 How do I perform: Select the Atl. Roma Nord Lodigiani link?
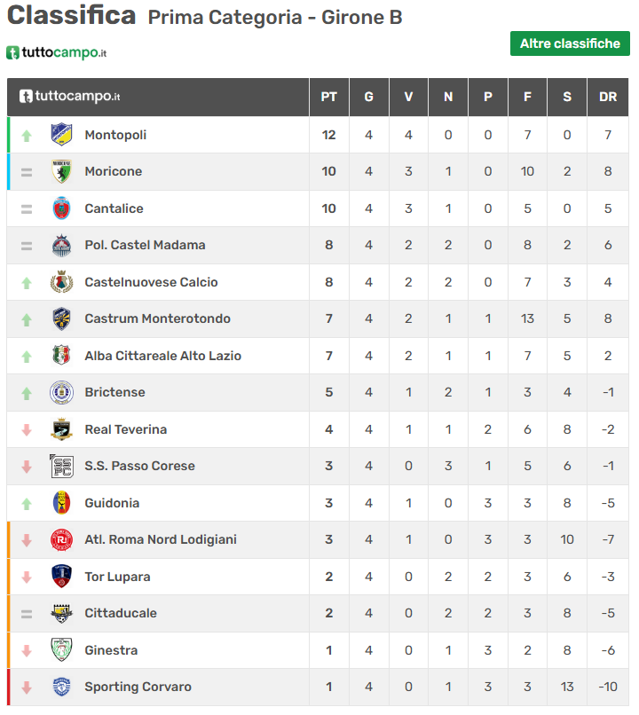tap(161, 539)
